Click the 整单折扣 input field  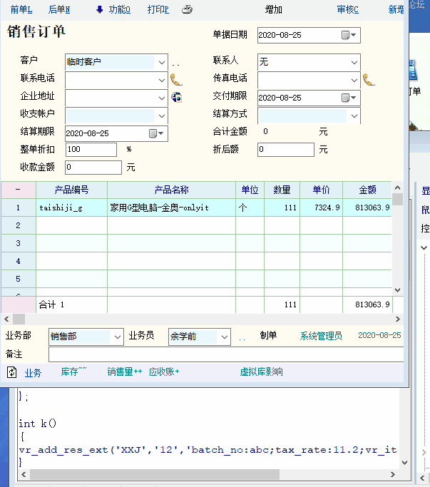(91, 150)
